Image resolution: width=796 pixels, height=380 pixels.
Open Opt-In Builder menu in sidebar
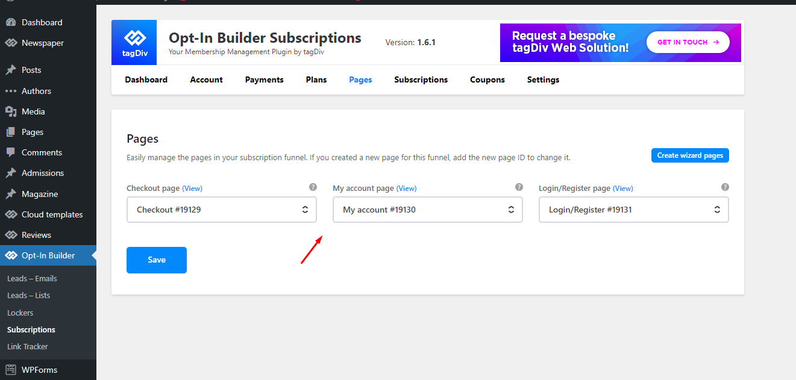(48, 255)
